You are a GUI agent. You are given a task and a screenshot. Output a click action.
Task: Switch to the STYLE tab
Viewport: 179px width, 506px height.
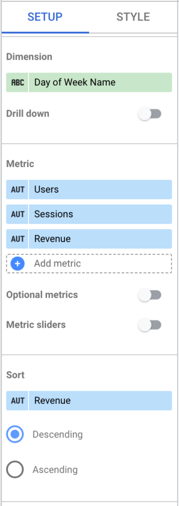tap(133, 17)
